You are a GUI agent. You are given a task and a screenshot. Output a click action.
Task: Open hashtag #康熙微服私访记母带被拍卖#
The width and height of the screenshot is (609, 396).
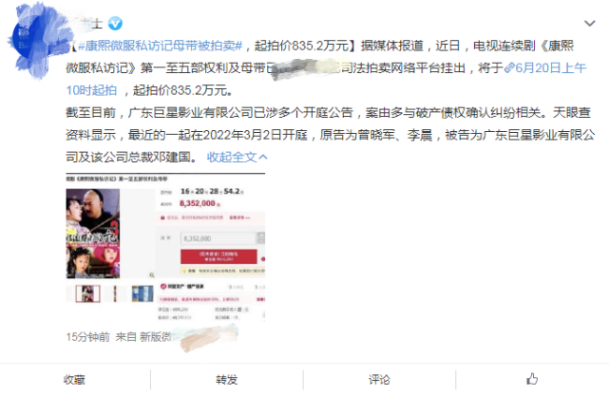[x=160, y=46]
